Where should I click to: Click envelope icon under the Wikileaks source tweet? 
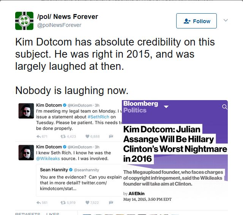pos(111,202)
